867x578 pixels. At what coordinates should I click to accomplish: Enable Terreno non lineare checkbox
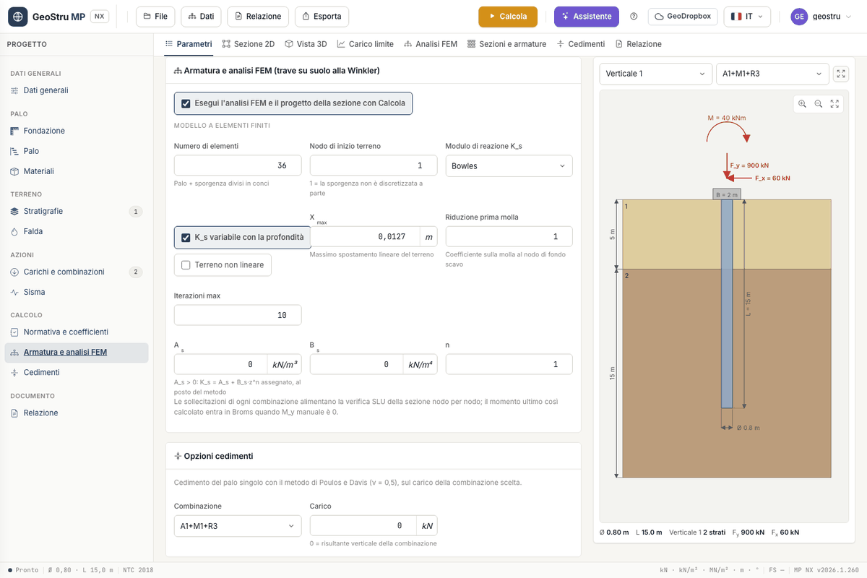(x=186, y=265)
